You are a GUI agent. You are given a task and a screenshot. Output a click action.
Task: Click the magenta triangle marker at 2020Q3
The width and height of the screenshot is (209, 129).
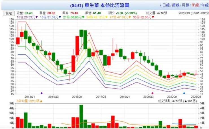tap(153, 93)
